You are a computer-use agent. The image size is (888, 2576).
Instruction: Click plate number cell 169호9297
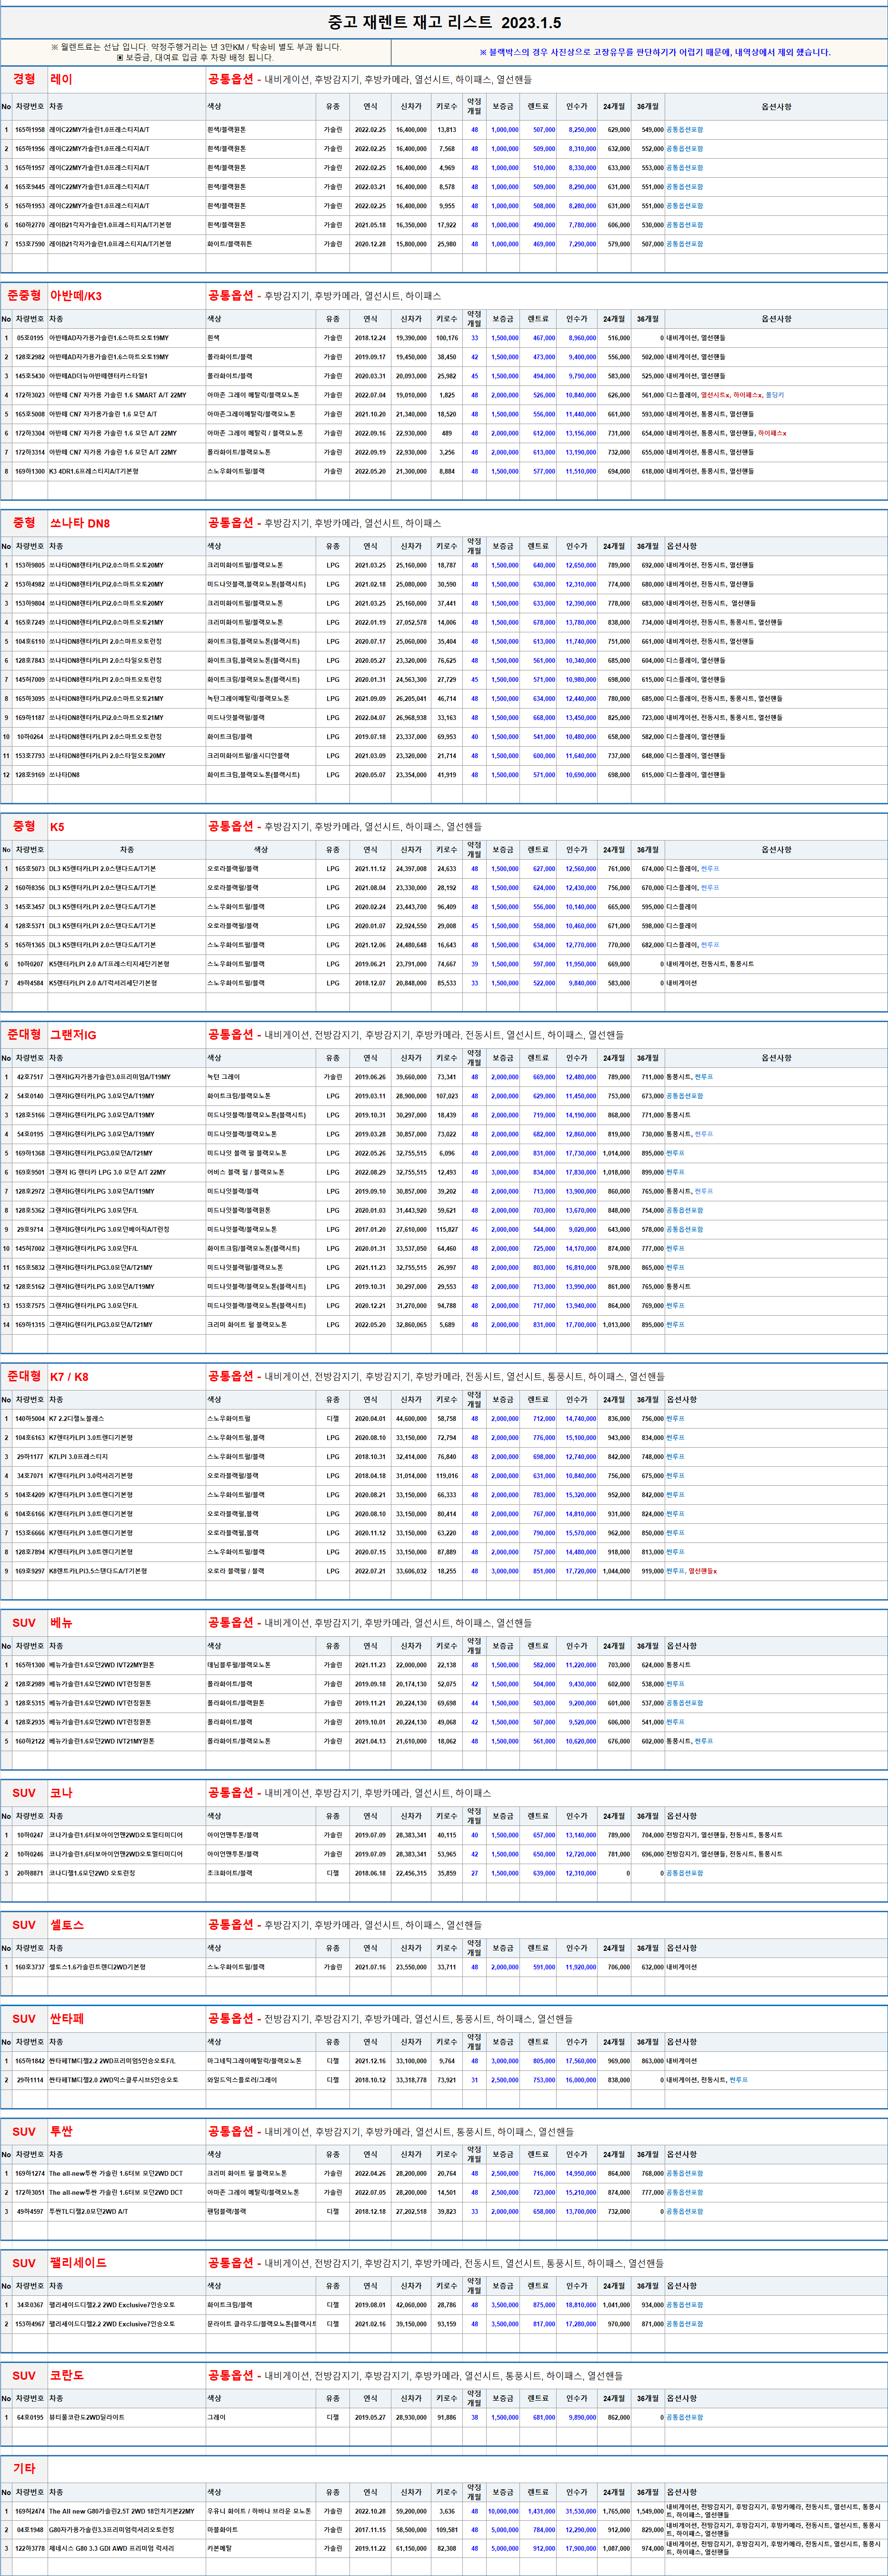click(x=30, y=1571)
